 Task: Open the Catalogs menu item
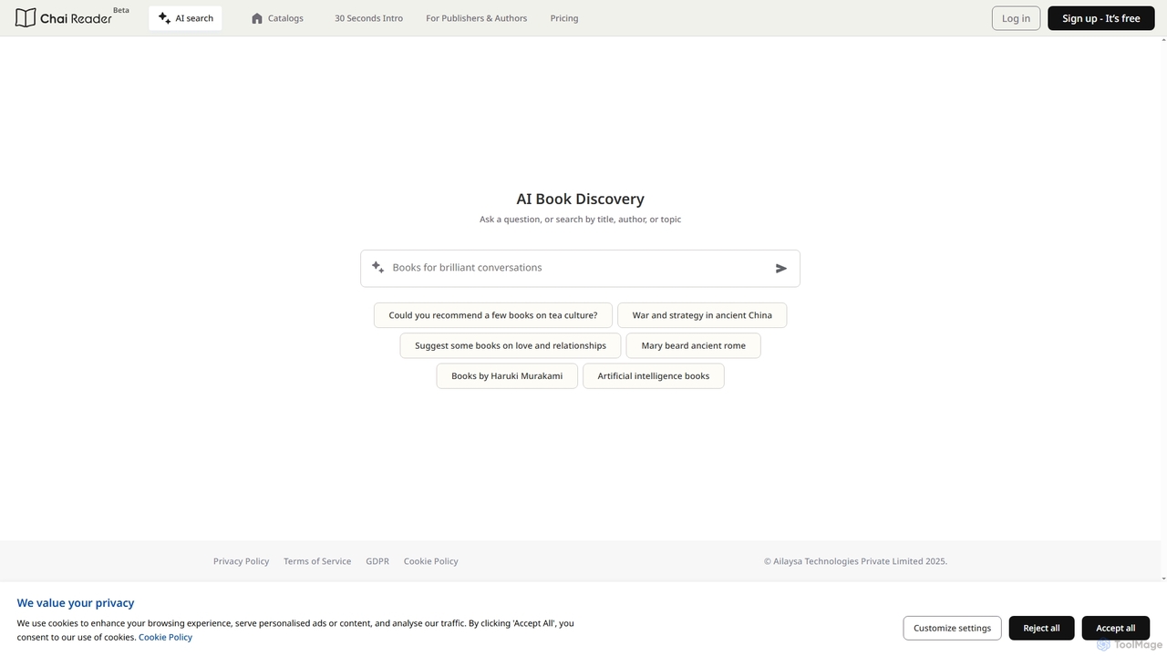277,18
